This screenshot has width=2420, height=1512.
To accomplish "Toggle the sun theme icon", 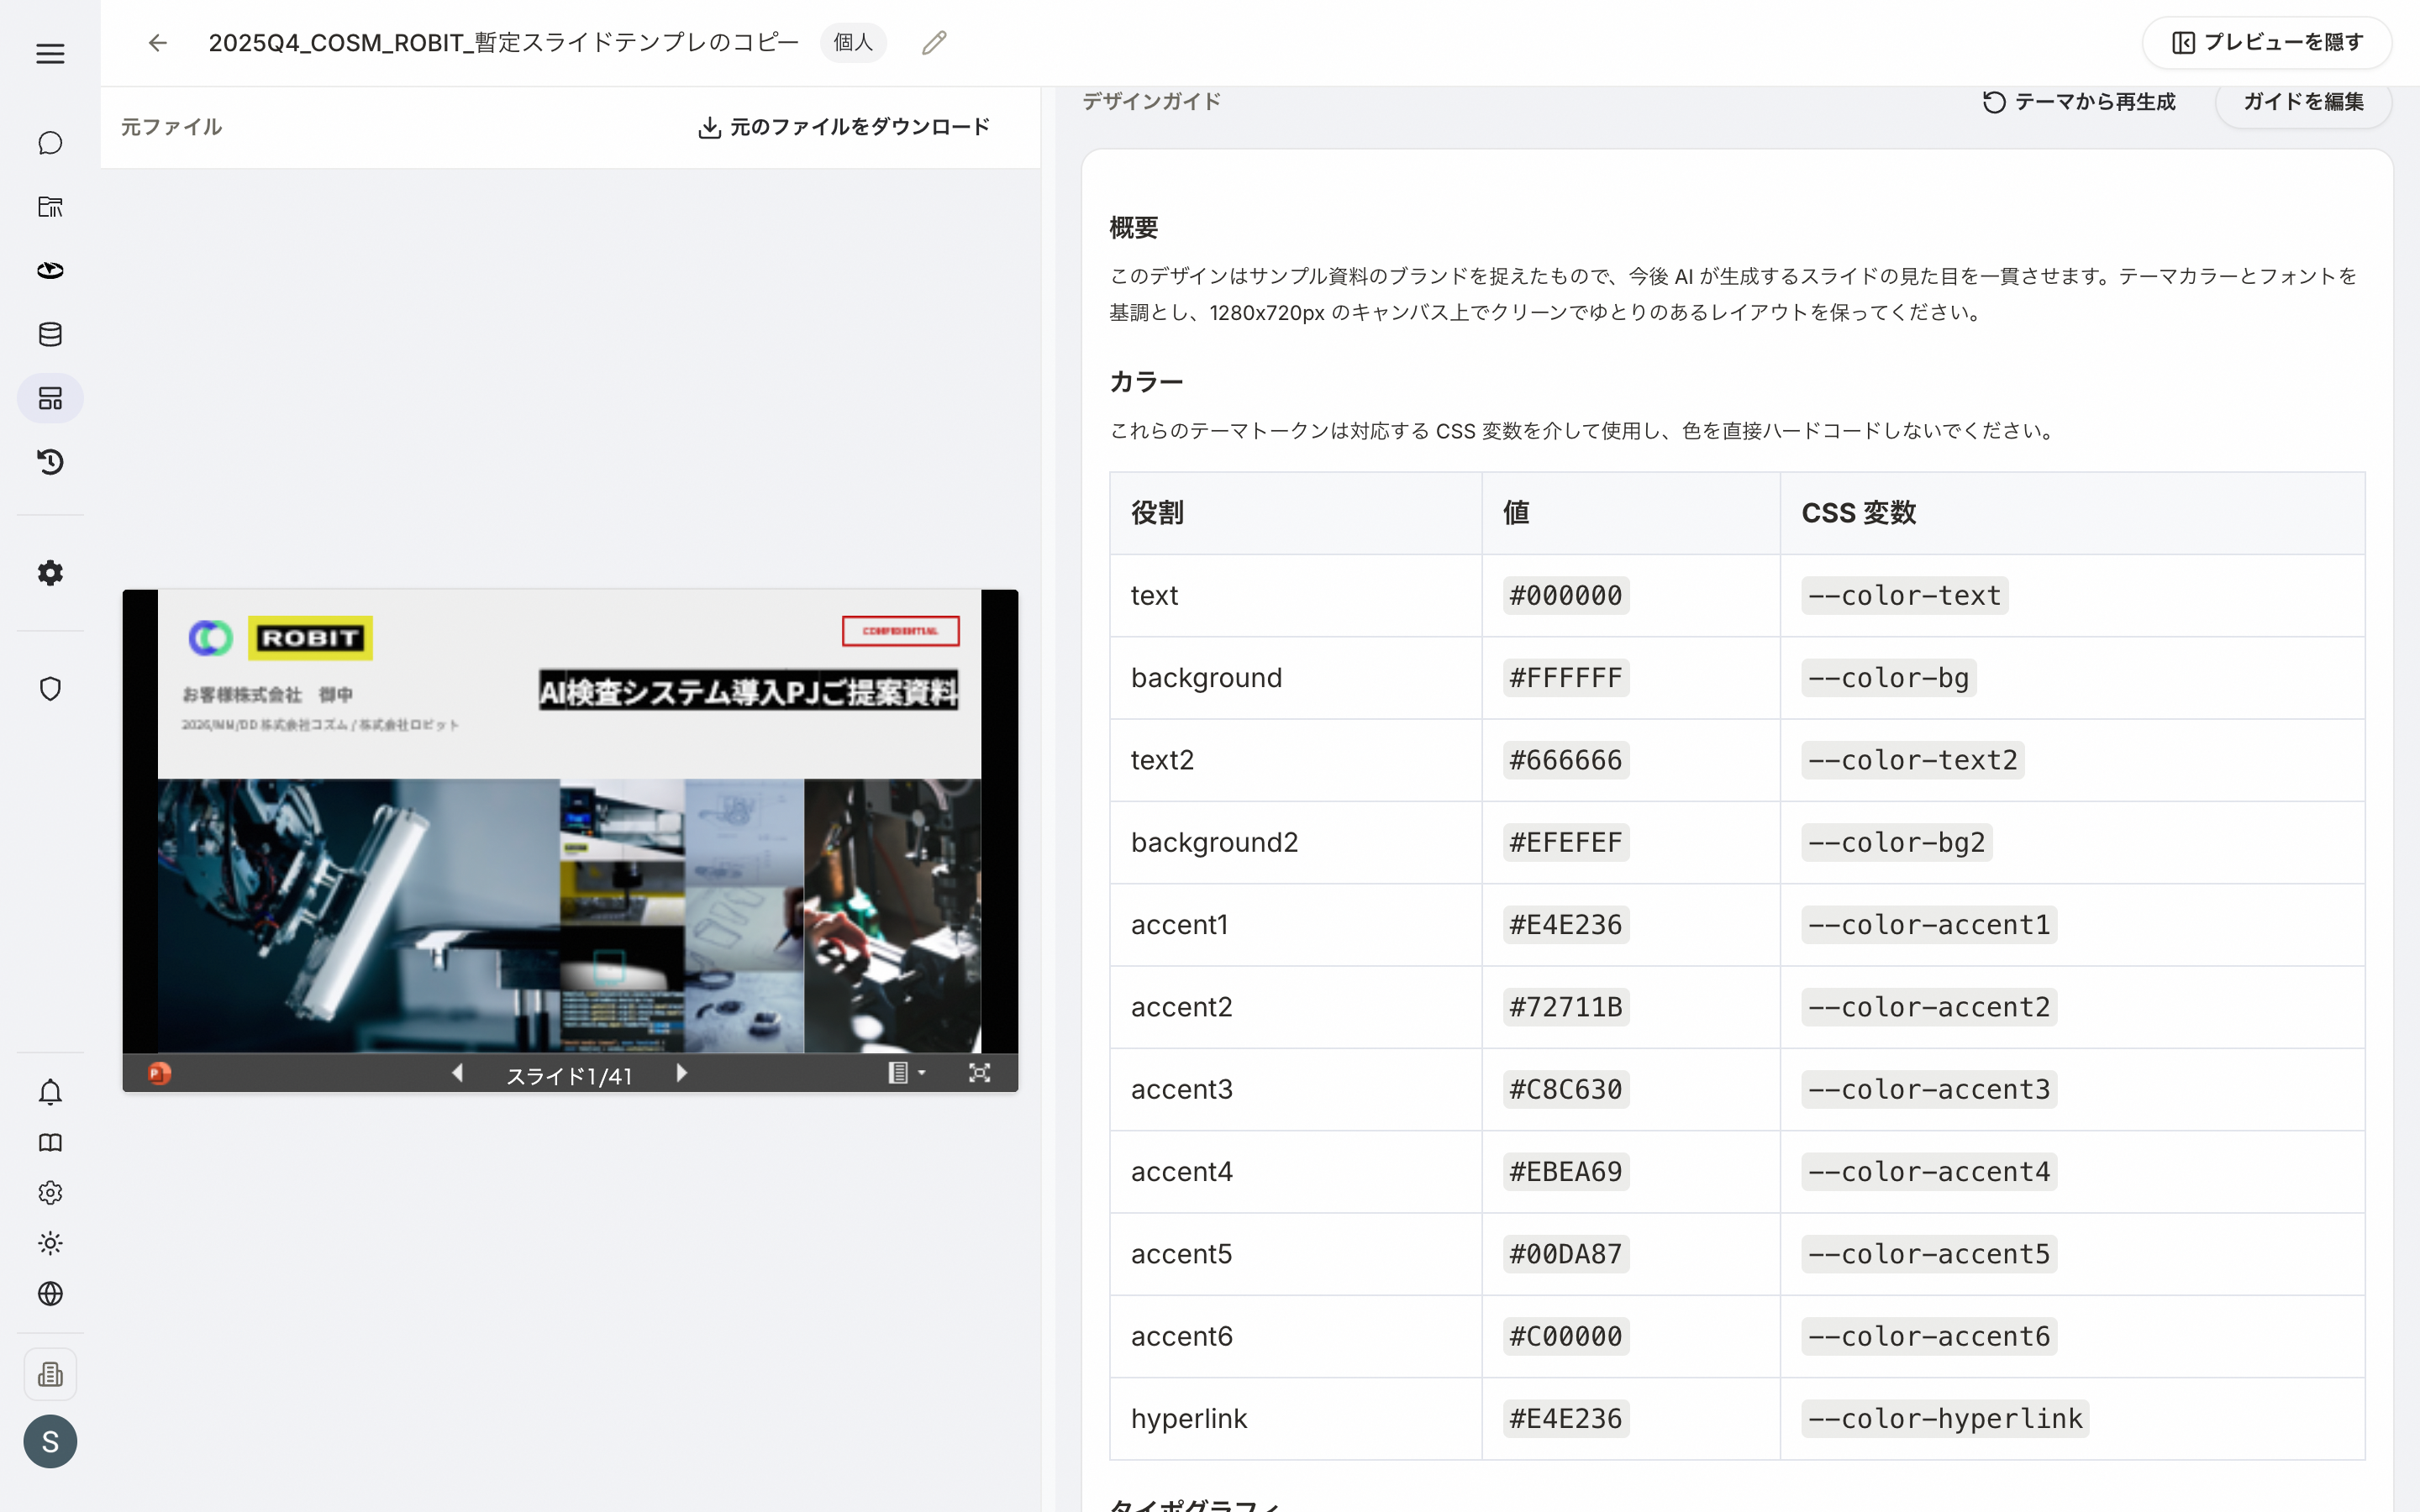I will 50,1243.
